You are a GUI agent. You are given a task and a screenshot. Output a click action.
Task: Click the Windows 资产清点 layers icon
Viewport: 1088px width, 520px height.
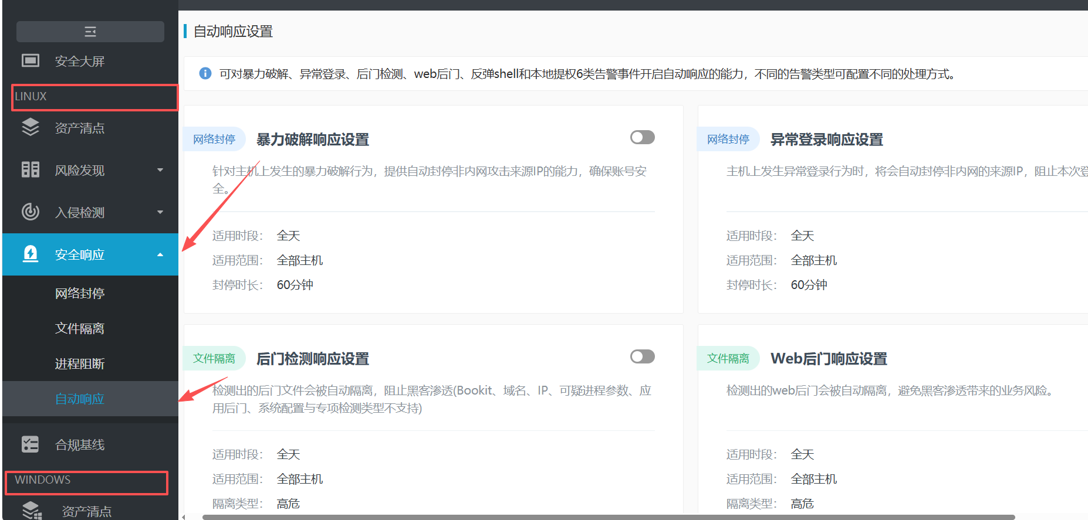point(32,511)
